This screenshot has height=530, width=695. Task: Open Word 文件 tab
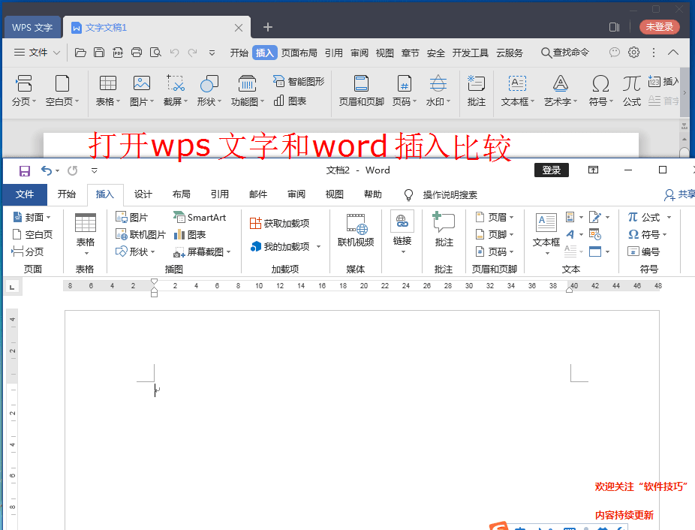[x=25, y=194]
